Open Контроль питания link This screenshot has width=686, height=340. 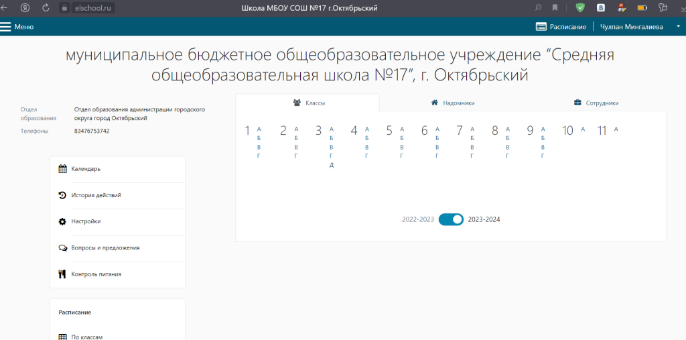click(x=96, y=274)
